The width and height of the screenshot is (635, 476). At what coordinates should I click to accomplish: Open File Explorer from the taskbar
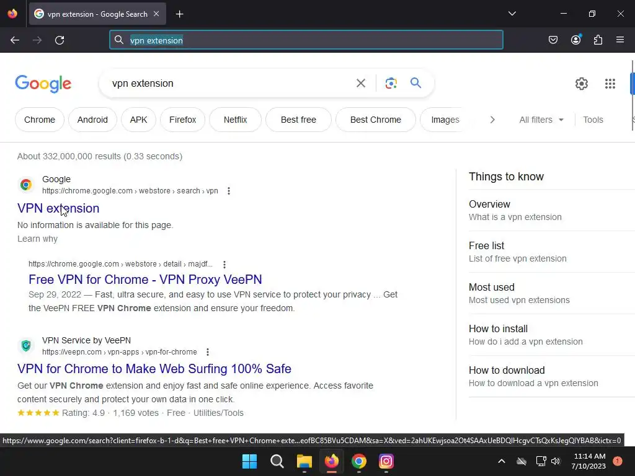[304, 461]
